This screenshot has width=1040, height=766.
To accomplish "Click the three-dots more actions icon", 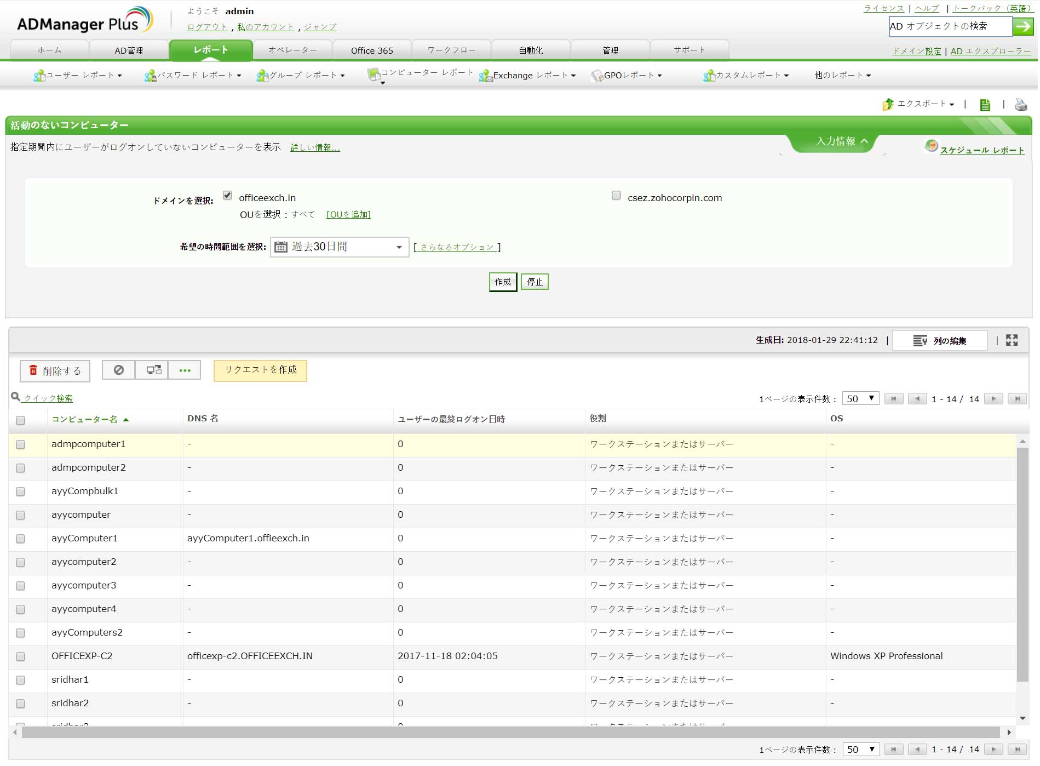I will click(x=185, y=371).
